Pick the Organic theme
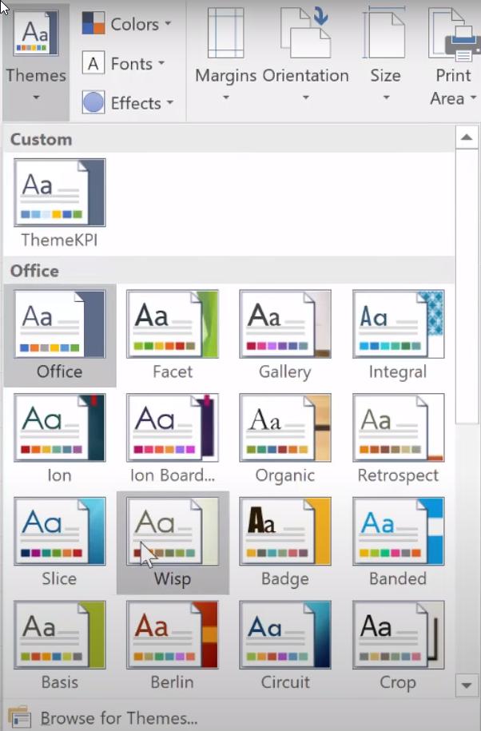 click(285, 439)
